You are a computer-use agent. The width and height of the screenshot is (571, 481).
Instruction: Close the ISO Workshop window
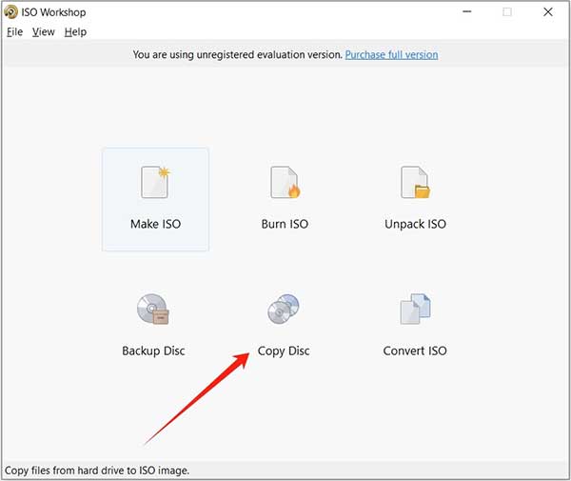[x=548, y=12]
